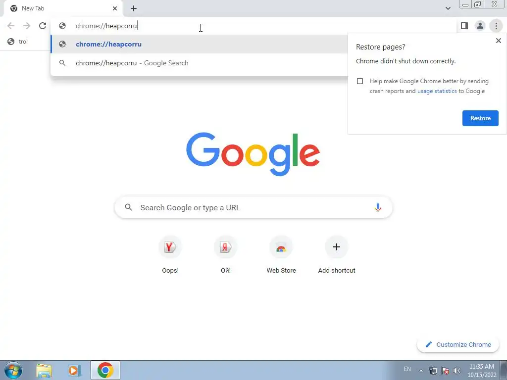The image size is (507, 380).
Task: Open a new tab with plus icon
Action: 134,9
